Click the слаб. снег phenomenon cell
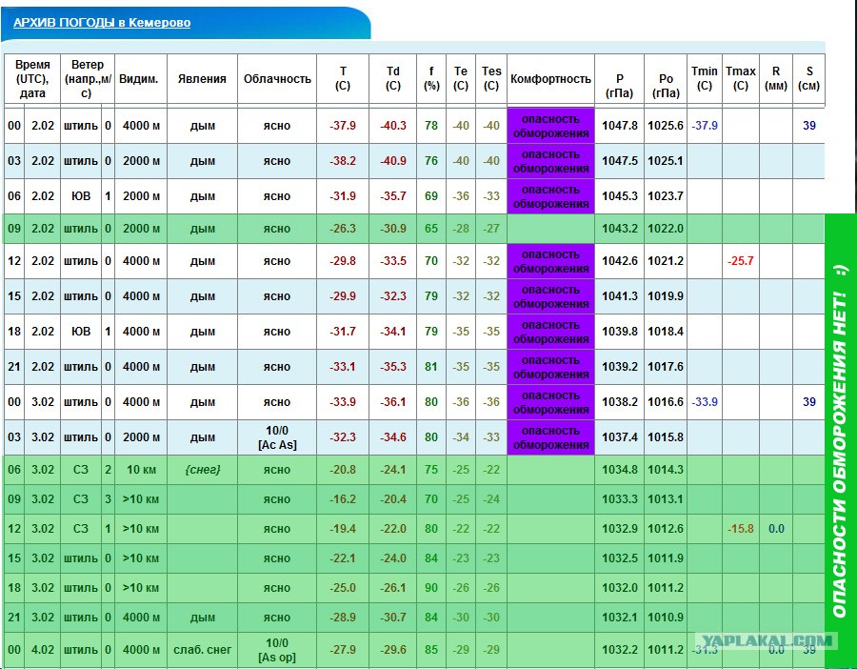Screen dimensions: 857x669 pyautogui.click(x=202, y=649)
